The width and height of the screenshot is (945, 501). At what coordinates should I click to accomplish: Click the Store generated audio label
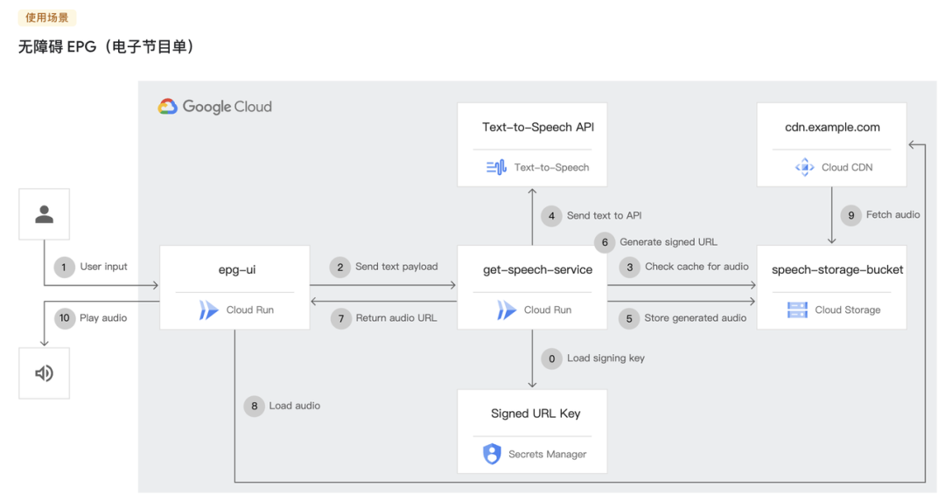[x=696, y=318]
